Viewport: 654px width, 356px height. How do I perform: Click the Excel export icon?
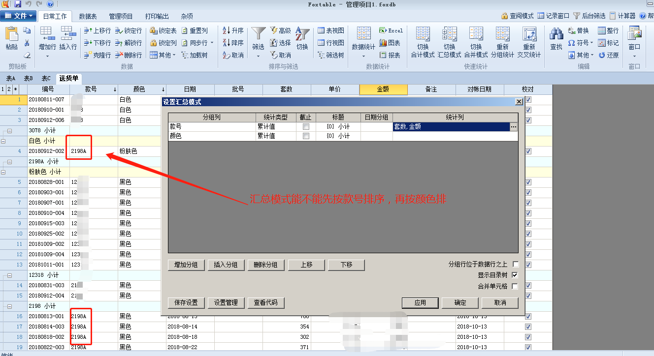391,30
